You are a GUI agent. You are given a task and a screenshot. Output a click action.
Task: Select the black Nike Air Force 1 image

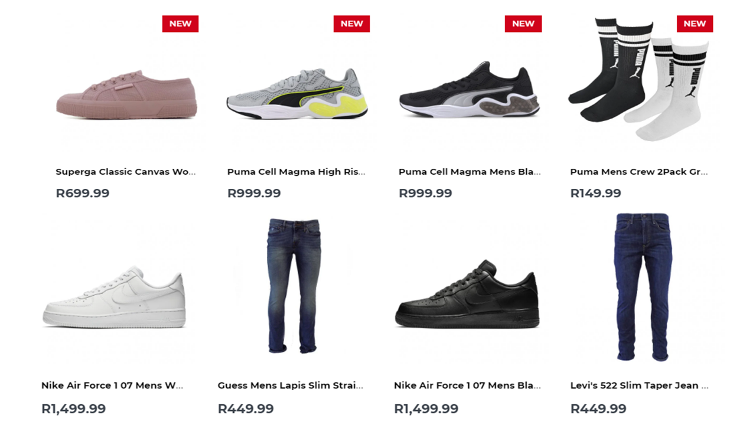click(467, 295)
